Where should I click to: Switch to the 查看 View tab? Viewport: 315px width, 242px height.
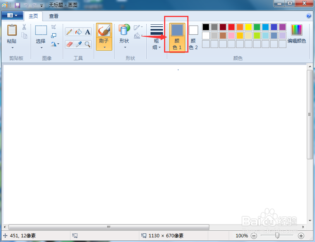54,16
